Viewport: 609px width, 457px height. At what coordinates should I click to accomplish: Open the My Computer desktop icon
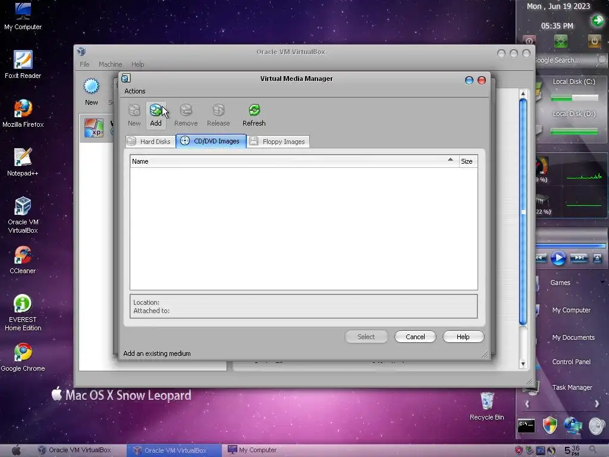[23, 16]
